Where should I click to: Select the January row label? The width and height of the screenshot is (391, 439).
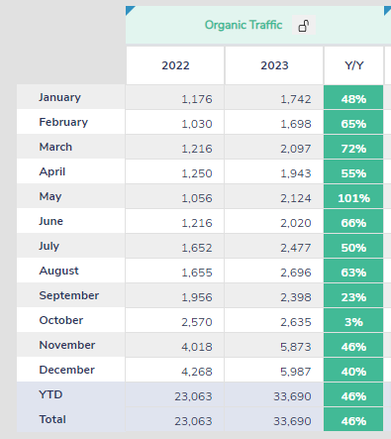pyautogui.click(x=59, y=97)
